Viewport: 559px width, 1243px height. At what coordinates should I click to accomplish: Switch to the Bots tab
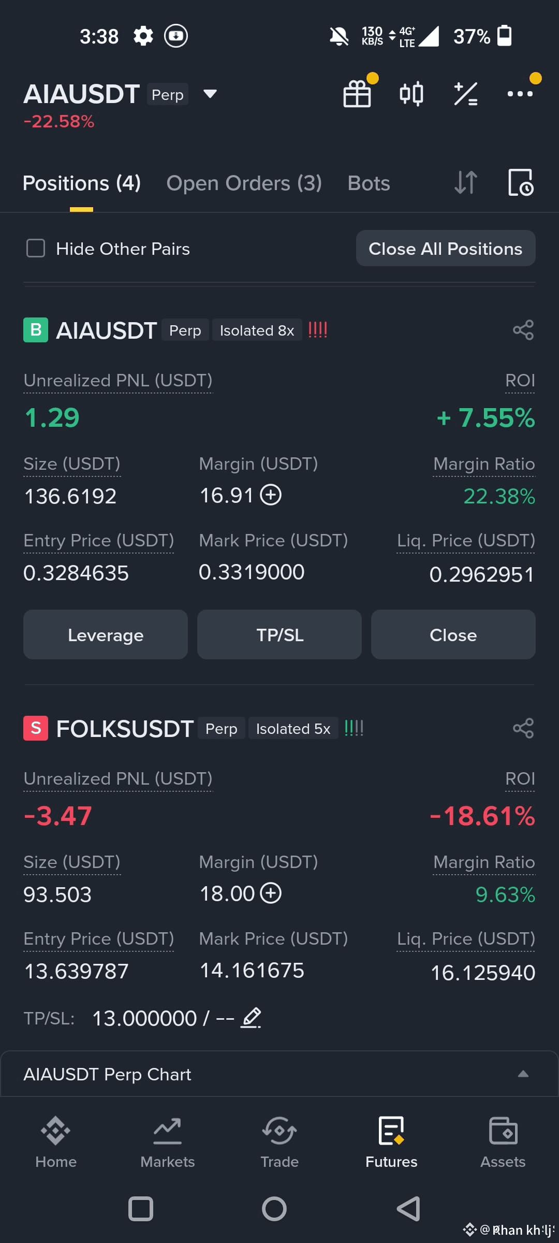[x=369, y=183]
